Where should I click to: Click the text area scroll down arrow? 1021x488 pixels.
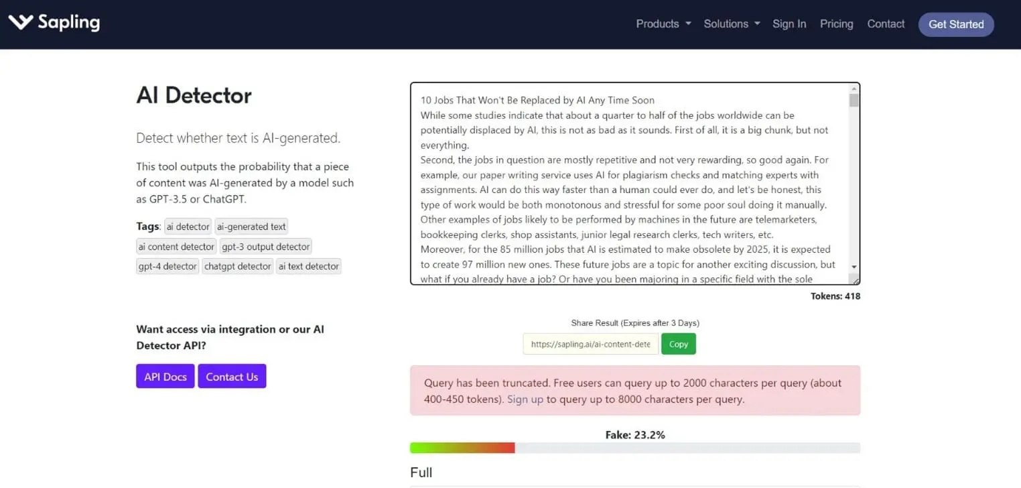click(x=854, y=267)
